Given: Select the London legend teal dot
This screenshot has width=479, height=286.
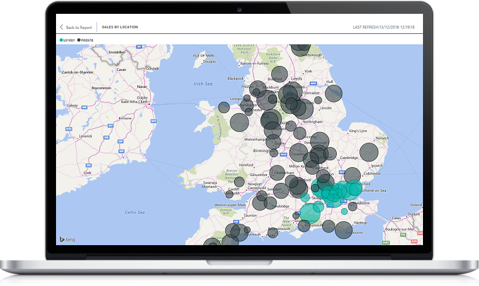Looking at the screenshot, I should point(61,39).
